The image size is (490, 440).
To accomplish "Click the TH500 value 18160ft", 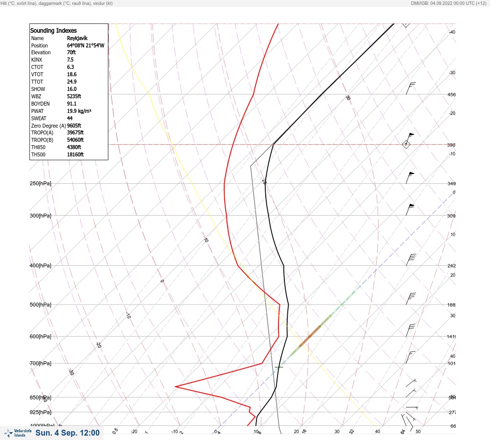I will [x=75, y=154].
